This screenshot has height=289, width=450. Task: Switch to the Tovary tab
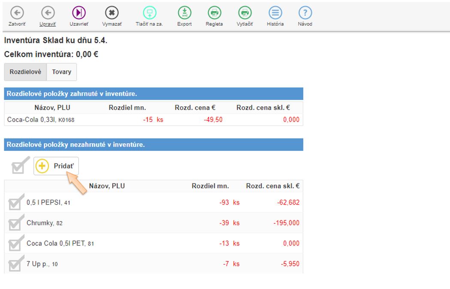(62, 72)
